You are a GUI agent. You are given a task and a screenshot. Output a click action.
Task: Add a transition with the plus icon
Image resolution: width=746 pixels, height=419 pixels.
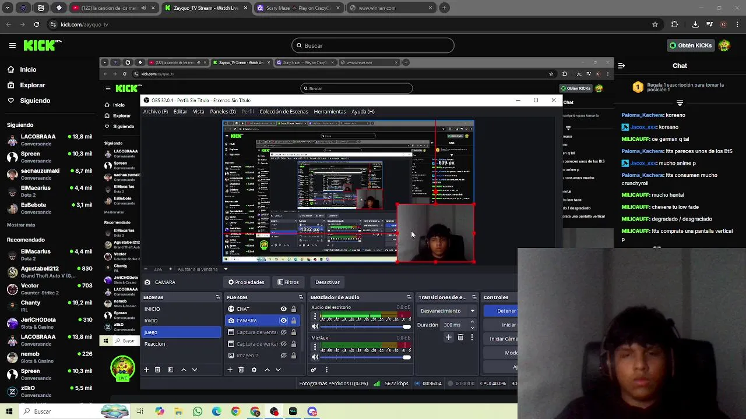[449, 337]
